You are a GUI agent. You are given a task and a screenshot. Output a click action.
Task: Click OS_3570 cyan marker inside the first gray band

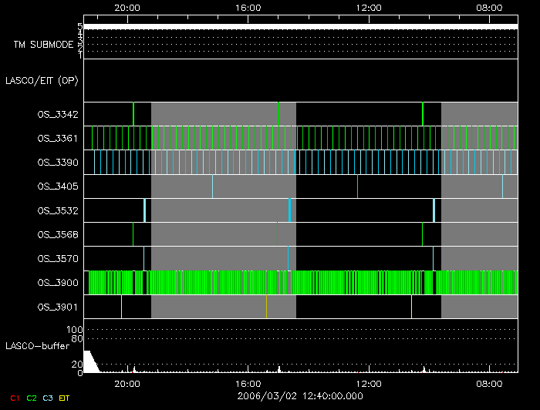pos(288,258)
